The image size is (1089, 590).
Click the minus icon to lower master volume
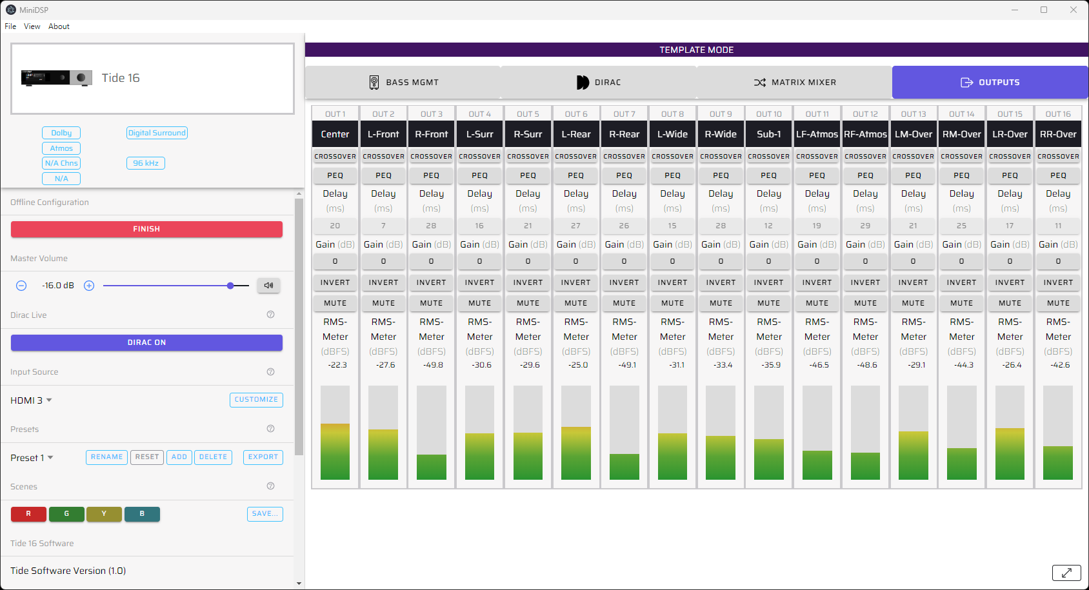(x=21, y=285)
